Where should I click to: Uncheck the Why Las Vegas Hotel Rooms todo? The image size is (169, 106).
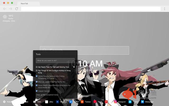tap(37, 82)
